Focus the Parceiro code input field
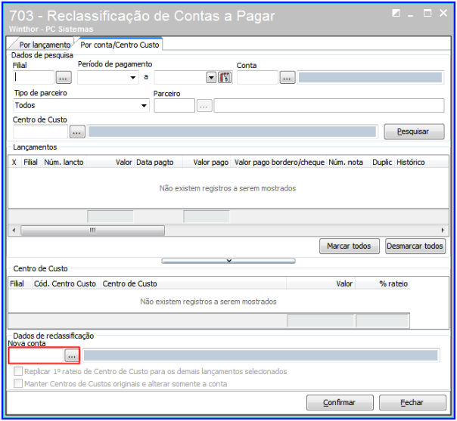This screenshot has width=457, height=421. [x=174, y=106]
